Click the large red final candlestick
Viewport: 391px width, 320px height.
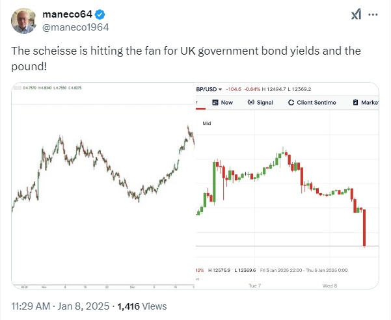(364, 228)
